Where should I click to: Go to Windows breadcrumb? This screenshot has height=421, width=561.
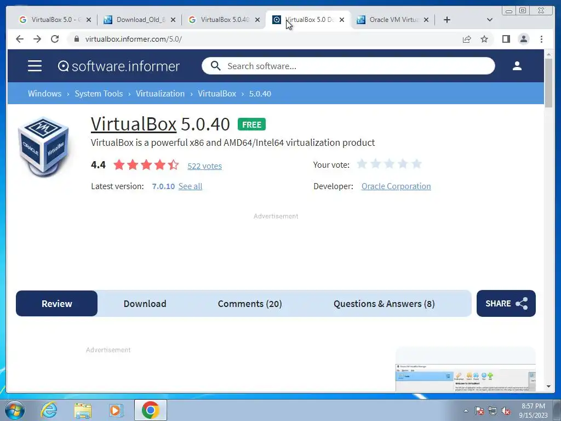tap(45, 93)
